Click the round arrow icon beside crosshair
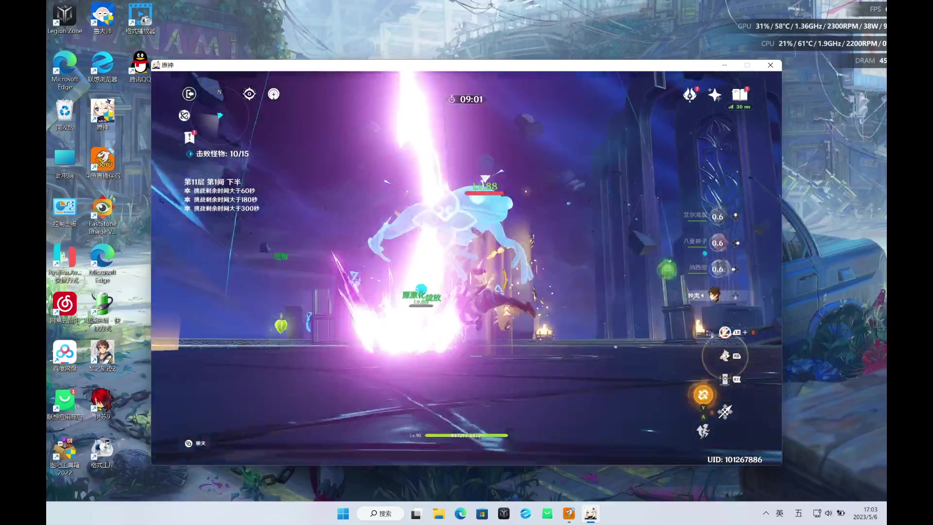Image resolution: width=933 pixels, height=525 pixels. click(x=274, y=94)
